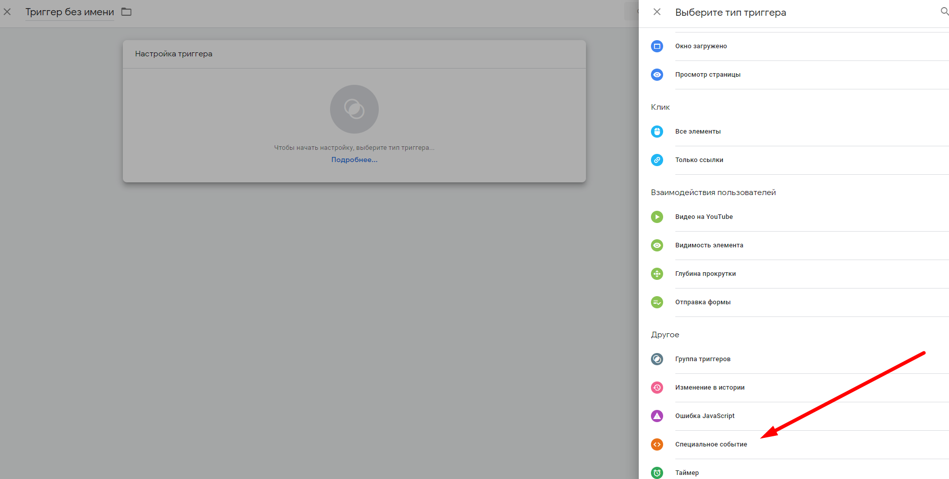Select the Timer (Таймер) trigger icon

tap(657, 473)
